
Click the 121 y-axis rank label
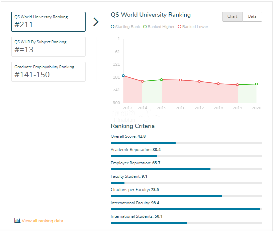point(116,64)
